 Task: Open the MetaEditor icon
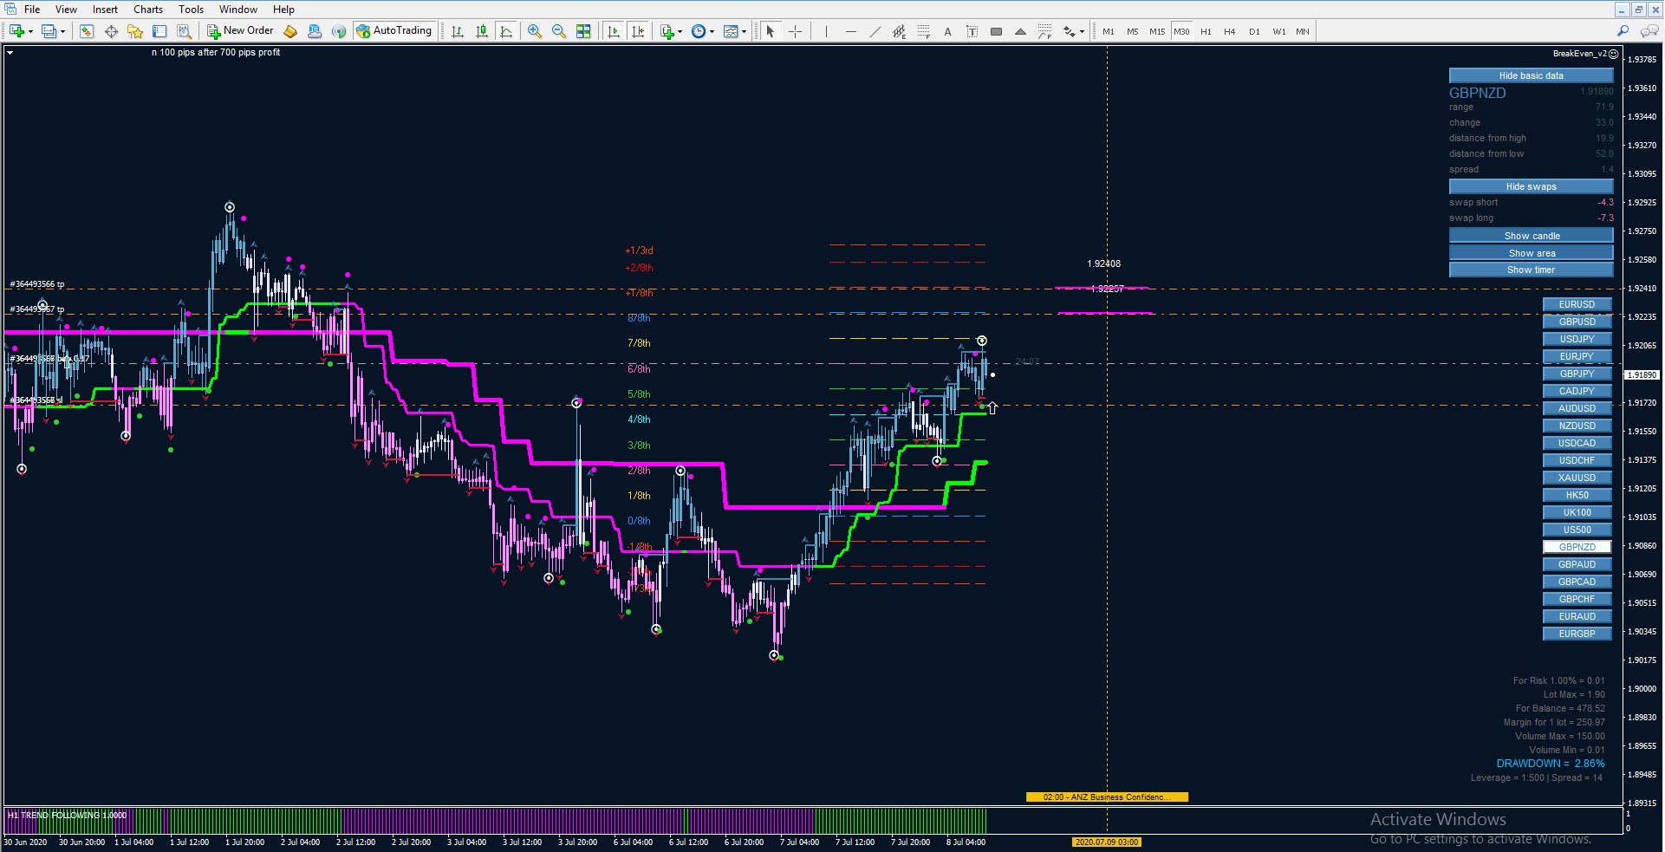290,31
